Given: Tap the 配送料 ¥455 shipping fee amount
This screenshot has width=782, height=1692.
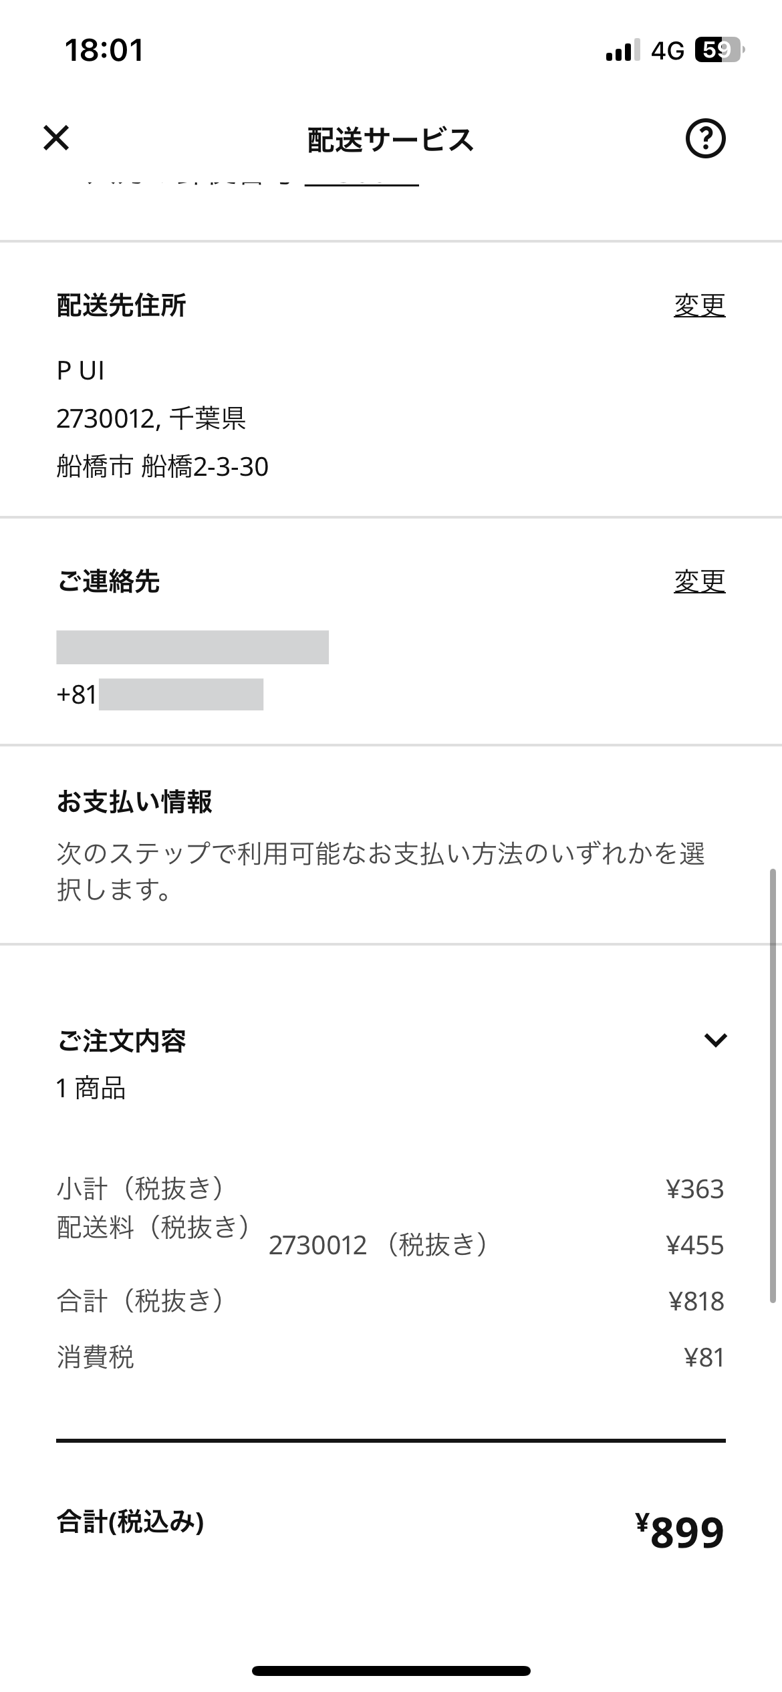Looking at the screenshot, I should tap(694, 1245).
